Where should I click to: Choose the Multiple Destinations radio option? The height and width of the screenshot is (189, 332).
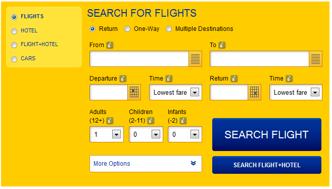169,29
